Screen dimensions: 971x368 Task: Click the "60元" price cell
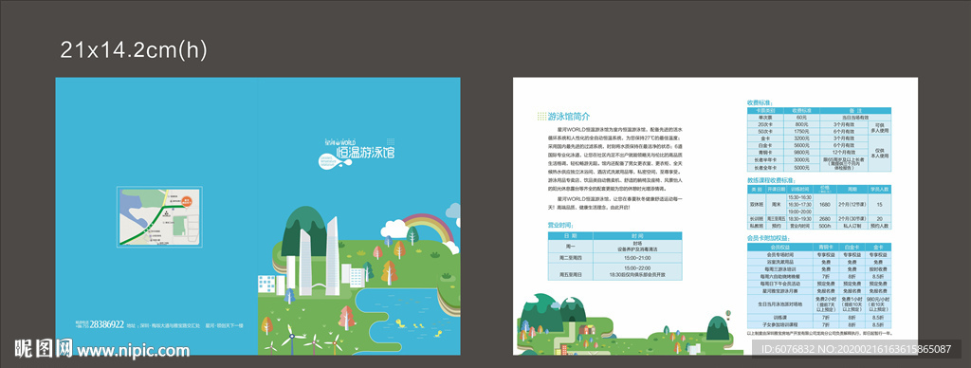coord(801,117)
